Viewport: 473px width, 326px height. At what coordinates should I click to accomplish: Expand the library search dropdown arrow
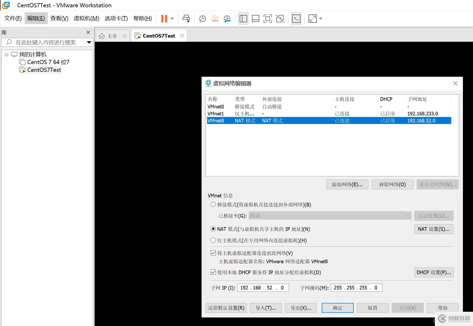click(x=89, y=42)
